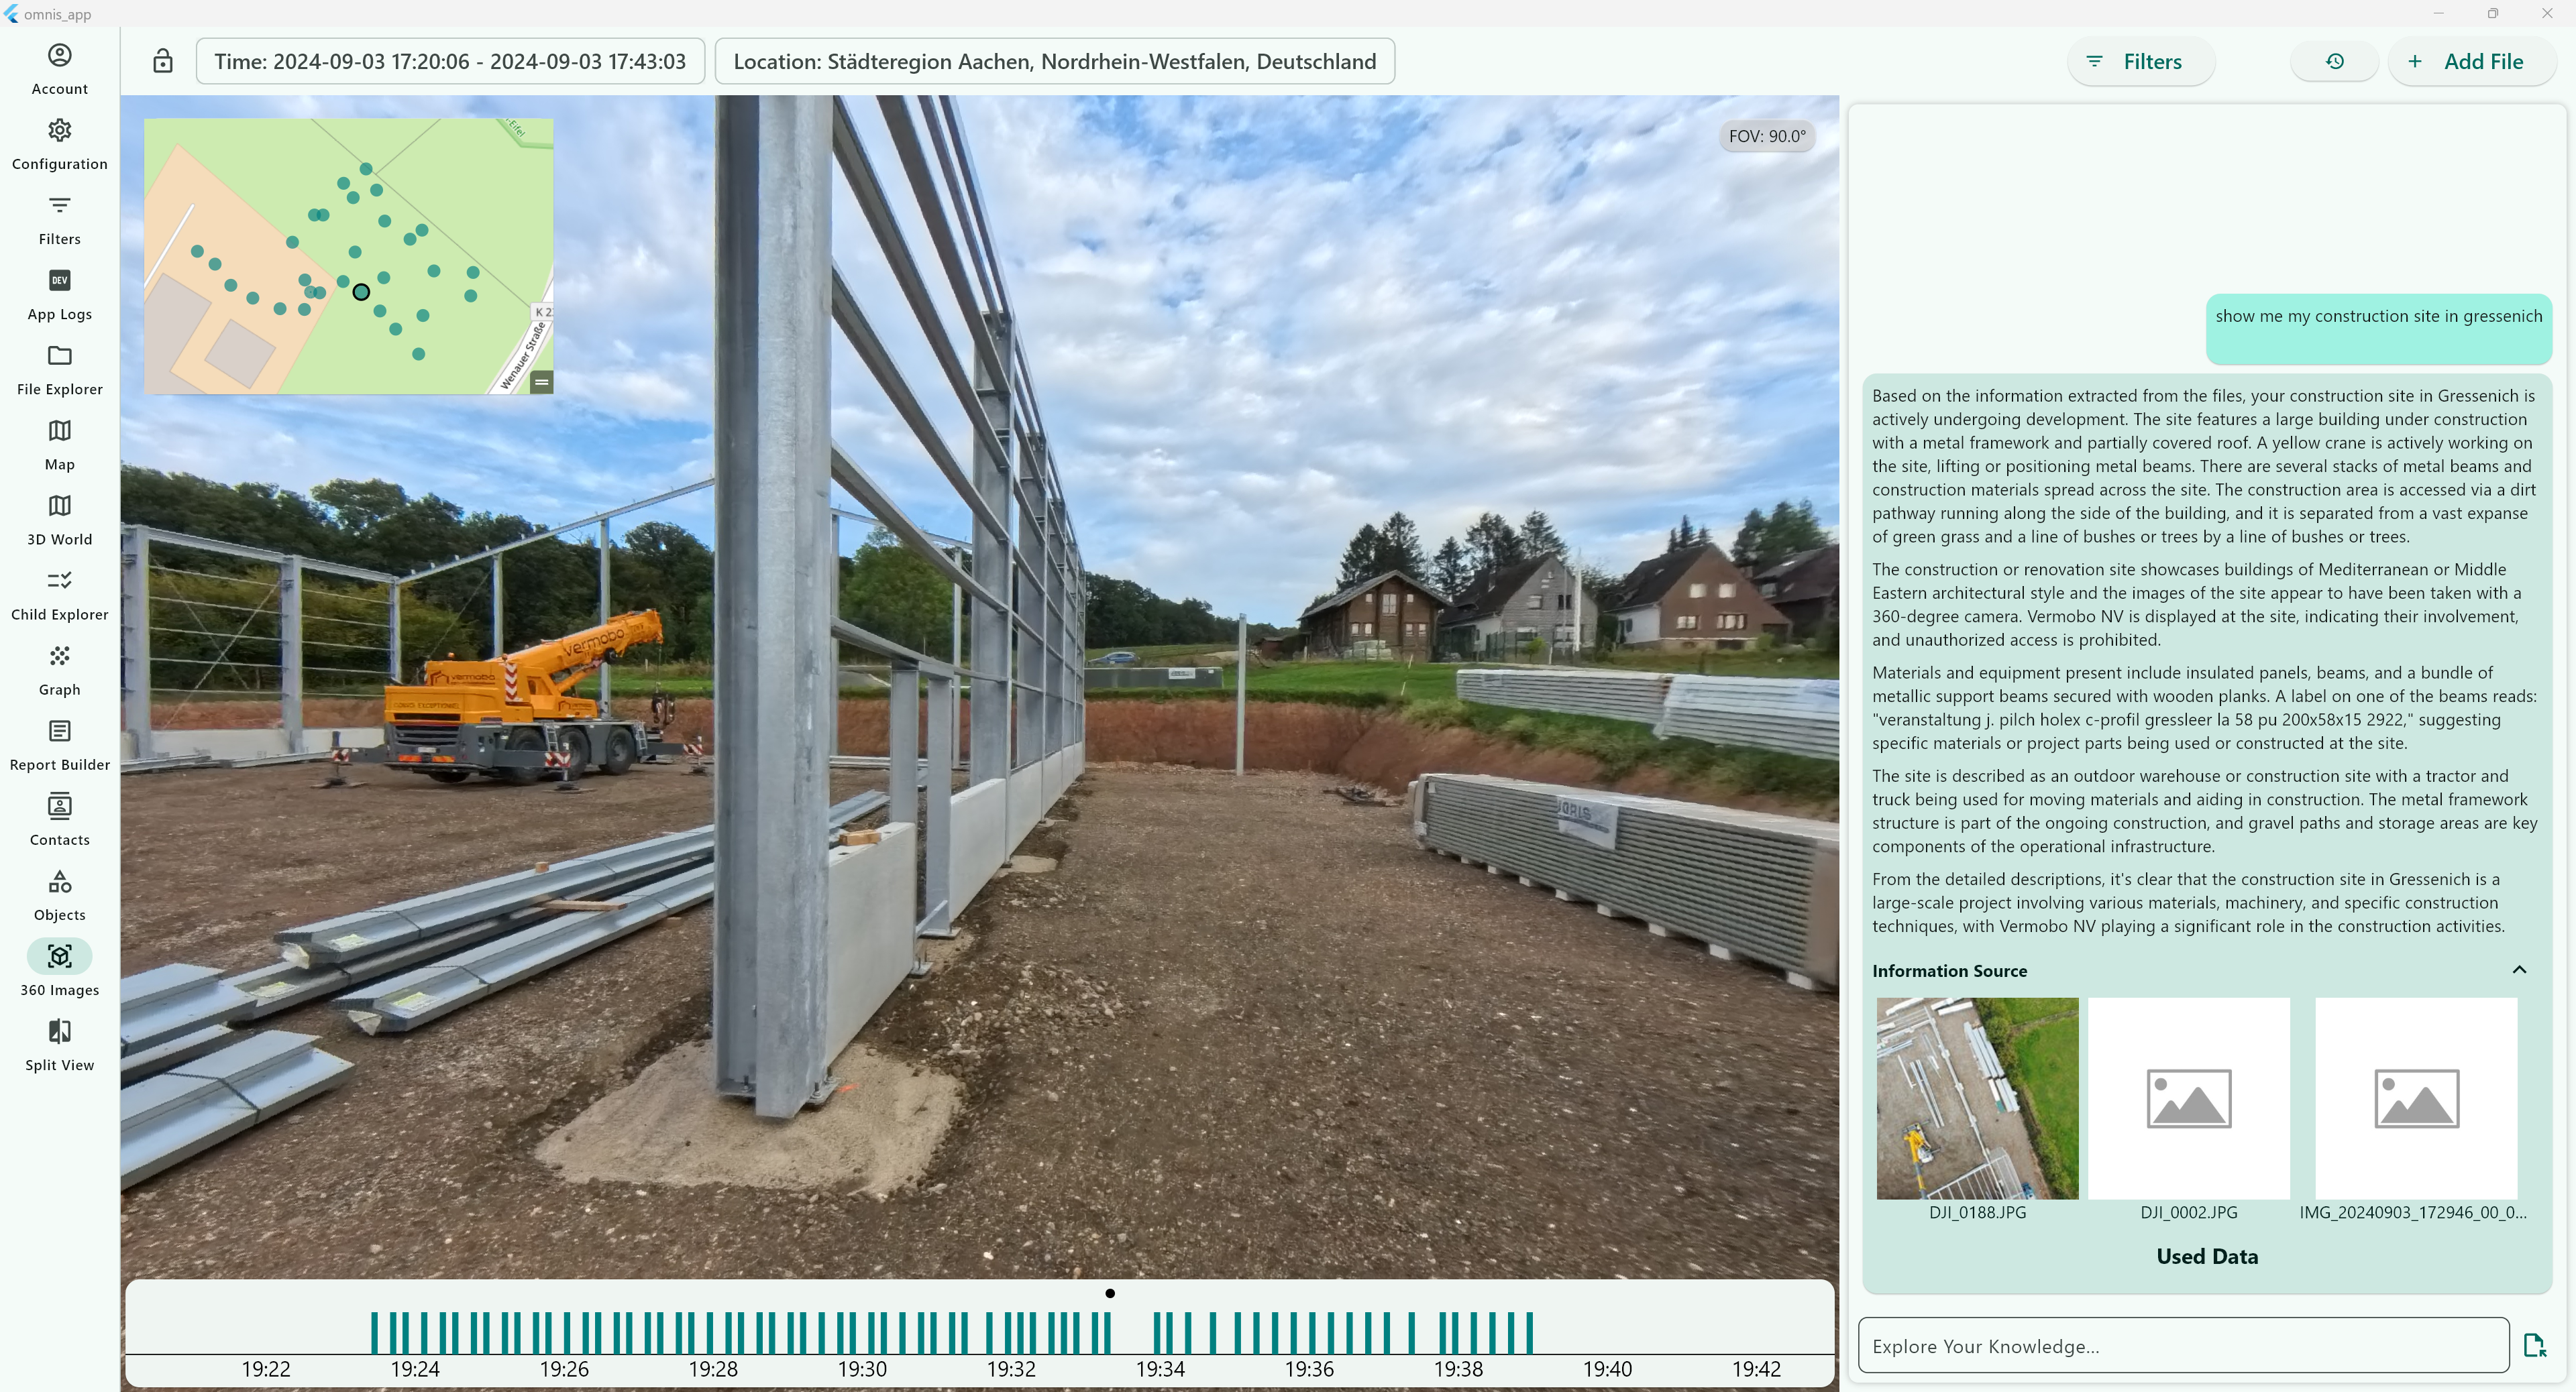Open the IMG_20240903_172946 thumbnail
Screen dimensions: 2576x1392
[x=2415, y=1098]
